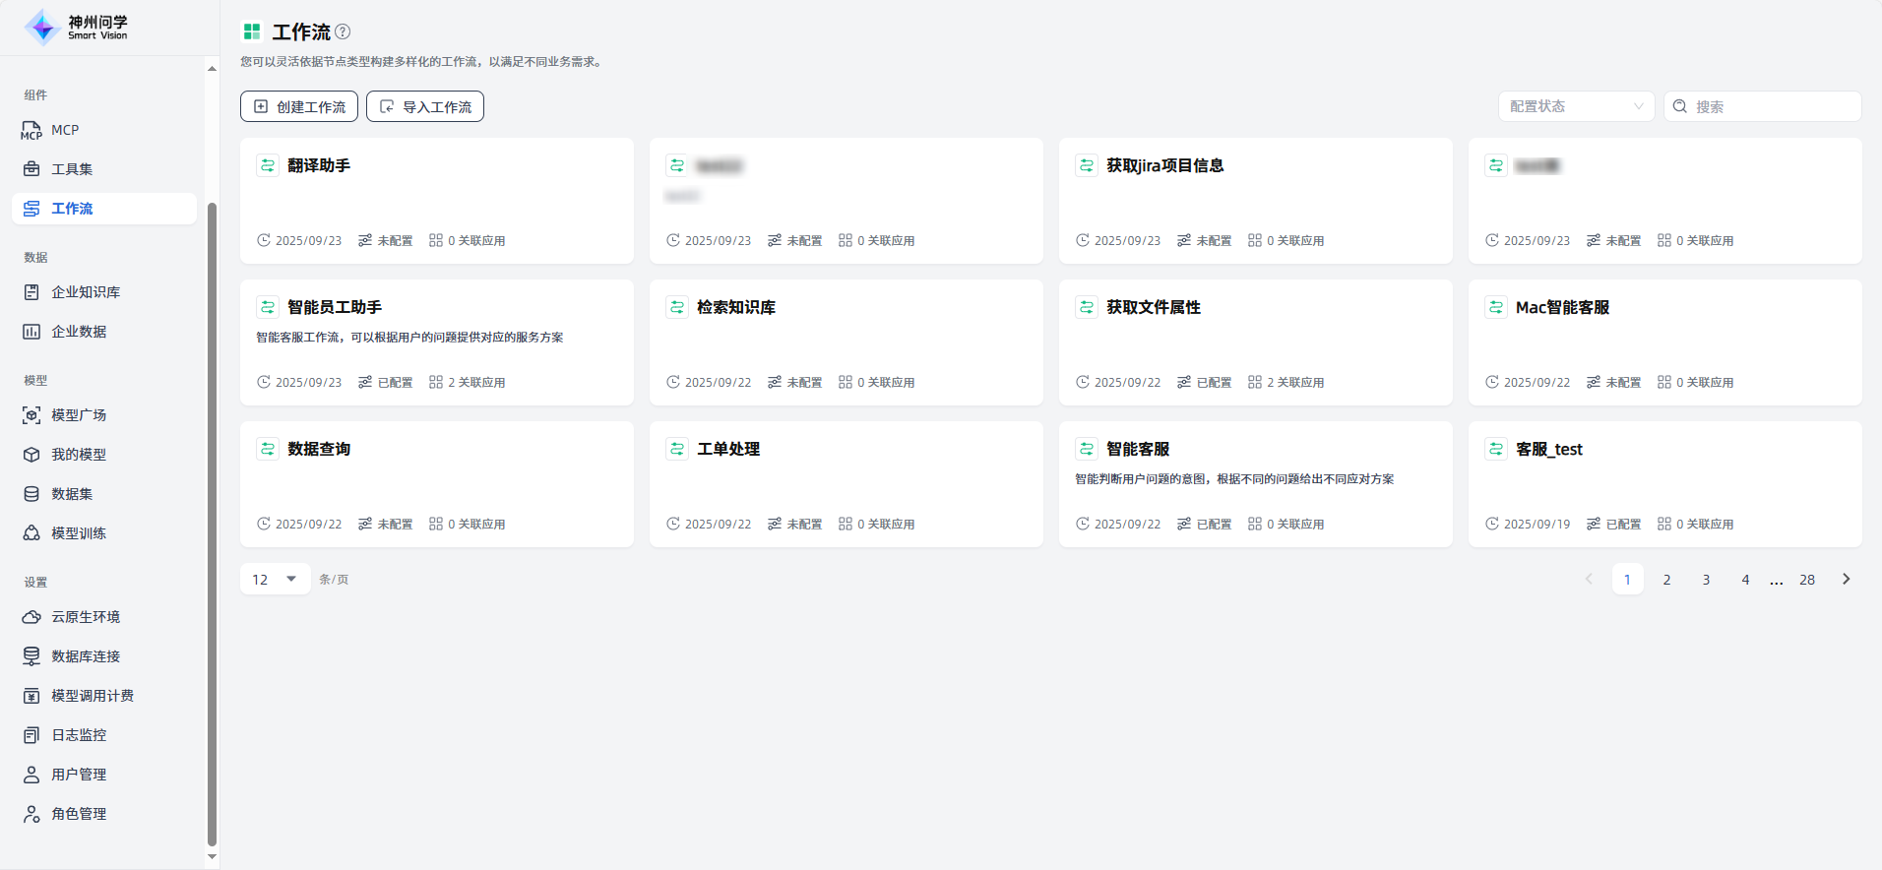
Task: Select 模型训练 in the sidebar menu
Action: coord(79,533)
